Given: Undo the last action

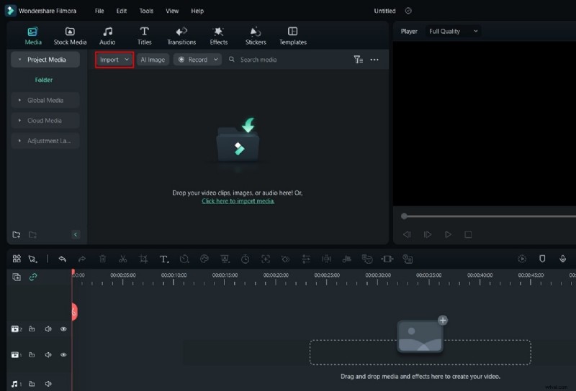Looking at the screenshot, I should point(62,259).
